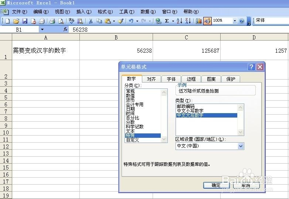Insert a hyperlink using the globe icon
This screenshot has width=289, height=199.
click(x=158, y=21)
